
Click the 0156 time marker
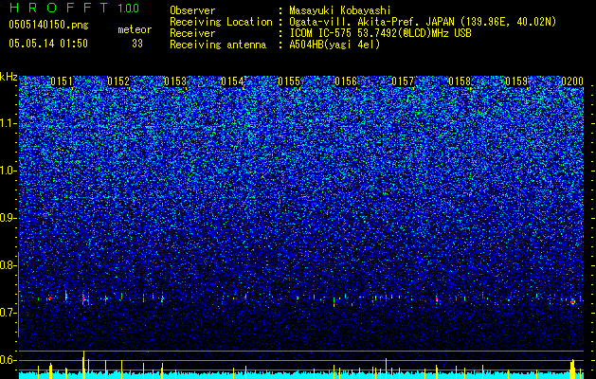coord(346,81)
